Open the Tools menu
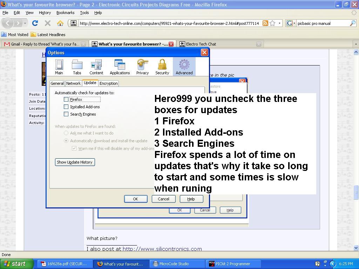Viewport: 359px width, 269px height. click(x=84, y=13)
